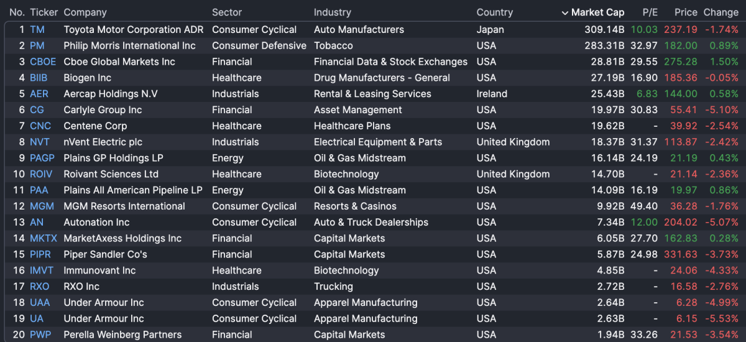Open the CBOE ticker link
Screen dimensions: 746x342
coord(43,62)
